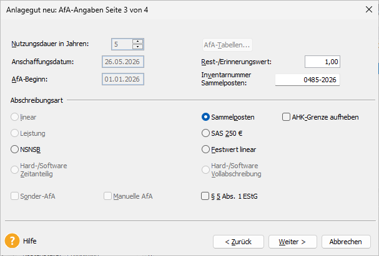Image resolution: width=379 pixels, height=256 pixels.
Task: Cancel the dialog with Abbrechen
Action: tap(345, 242)
